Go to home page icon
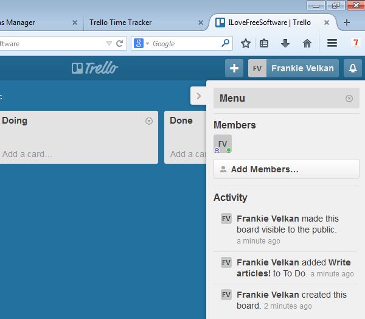365x319 pixels. pos(307,43)
